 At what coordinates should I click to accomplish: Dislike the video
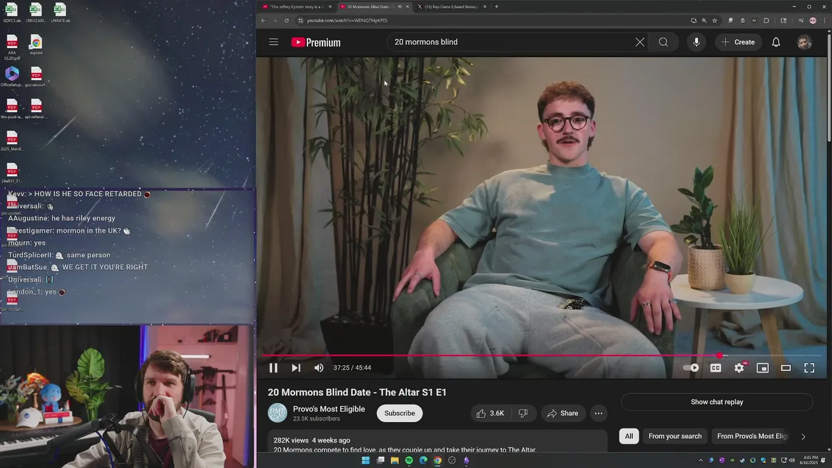[x=523, y=413]
